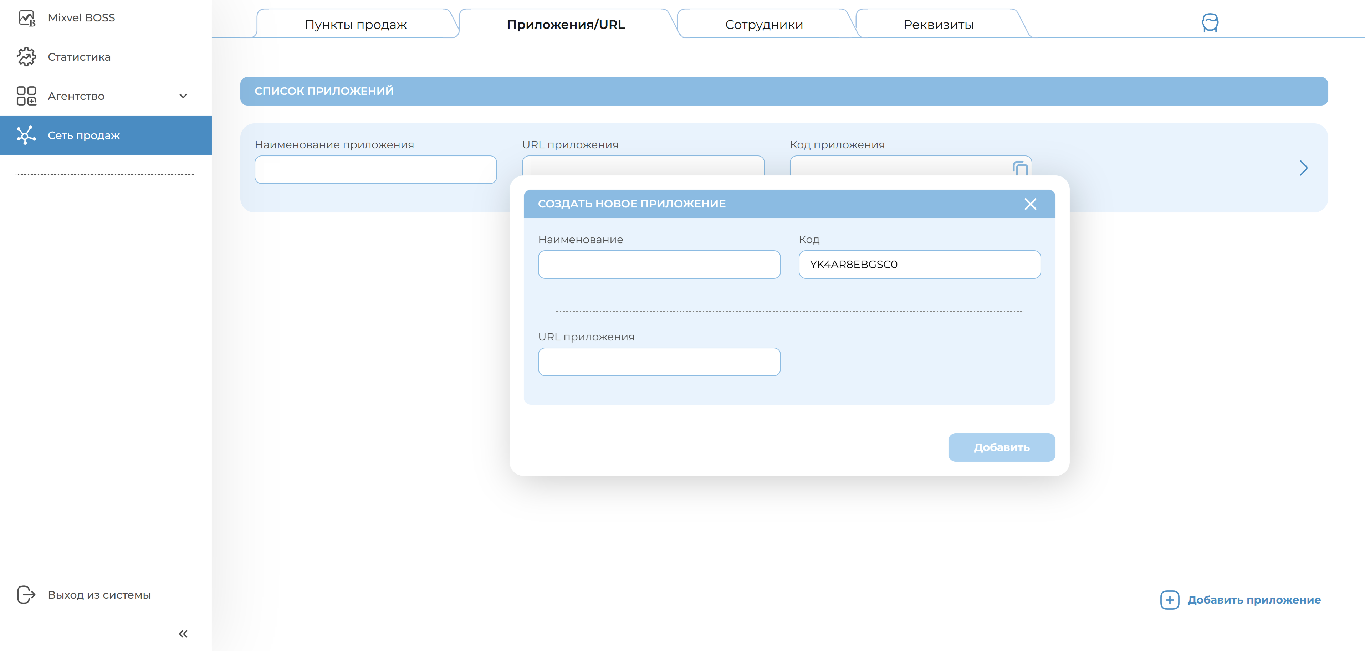Click the Mixvel BOSS logo icon
The height and width of the screenshot is (651, 1365).
pyautogui.click(x=26, y=18)
